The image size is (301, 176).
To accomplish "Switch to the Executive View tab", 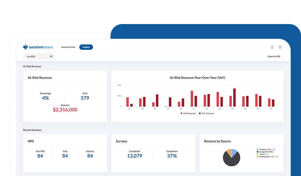I will tap(68, 47).
